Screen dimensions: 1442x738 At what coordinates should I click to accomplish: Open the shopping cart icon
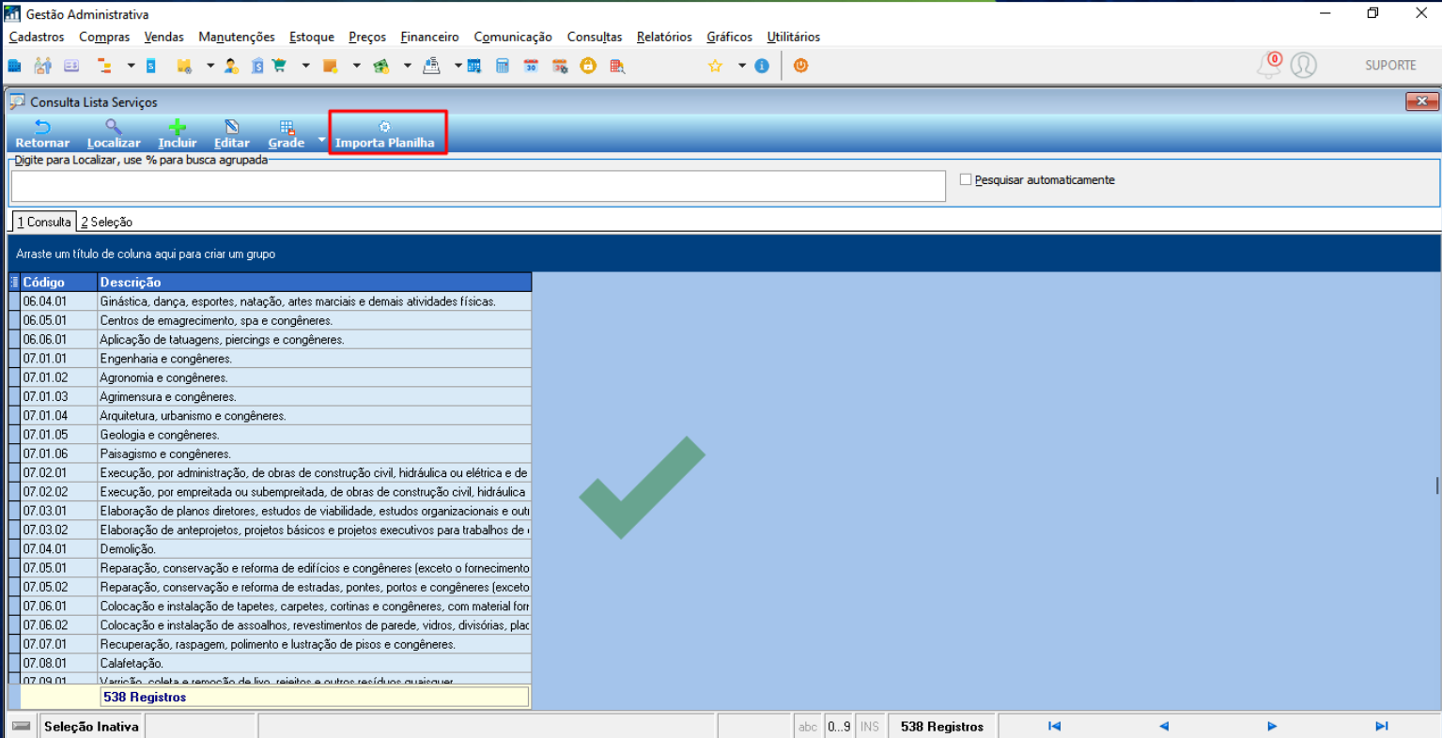click(x=279, y=66)
